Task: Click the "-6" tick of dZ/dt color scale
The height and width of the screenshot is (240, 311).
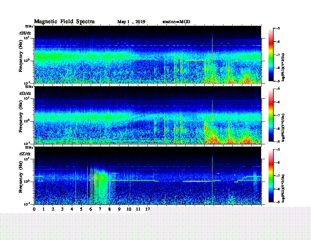Action: tap(278, 162)
